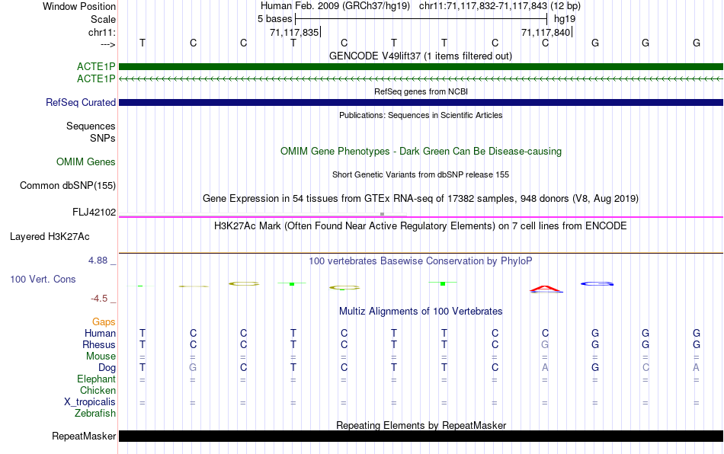Click the OMIM Gene Phenotypes track title

point(421,152)
